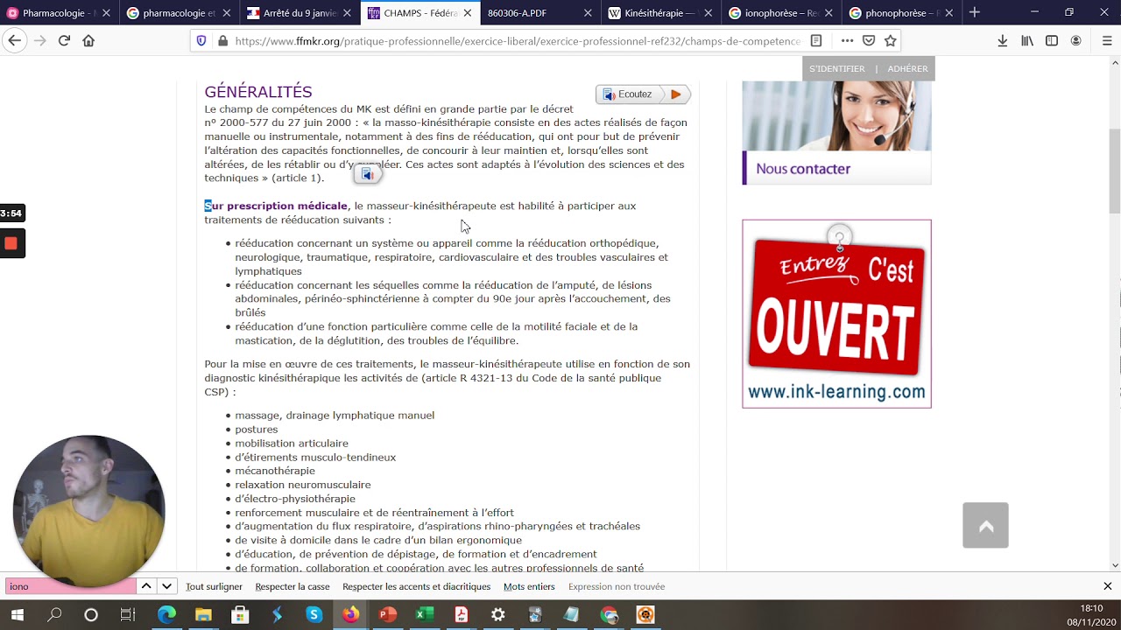
Task: Open the Firefox account menu
Action: click(1076, 40)
